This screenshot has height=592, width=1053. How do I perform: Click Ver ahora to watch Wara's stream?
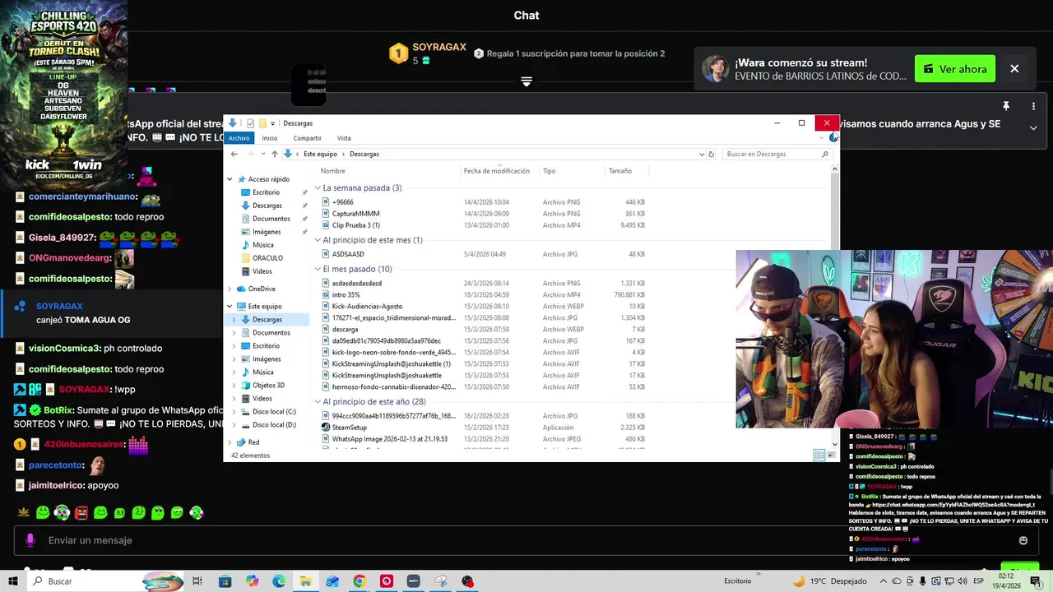coord(955,69)
